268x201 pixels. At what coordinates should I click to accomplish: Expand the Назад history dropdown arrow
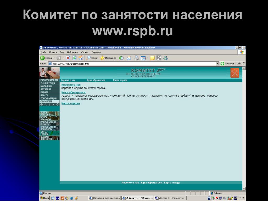(54, 58)
